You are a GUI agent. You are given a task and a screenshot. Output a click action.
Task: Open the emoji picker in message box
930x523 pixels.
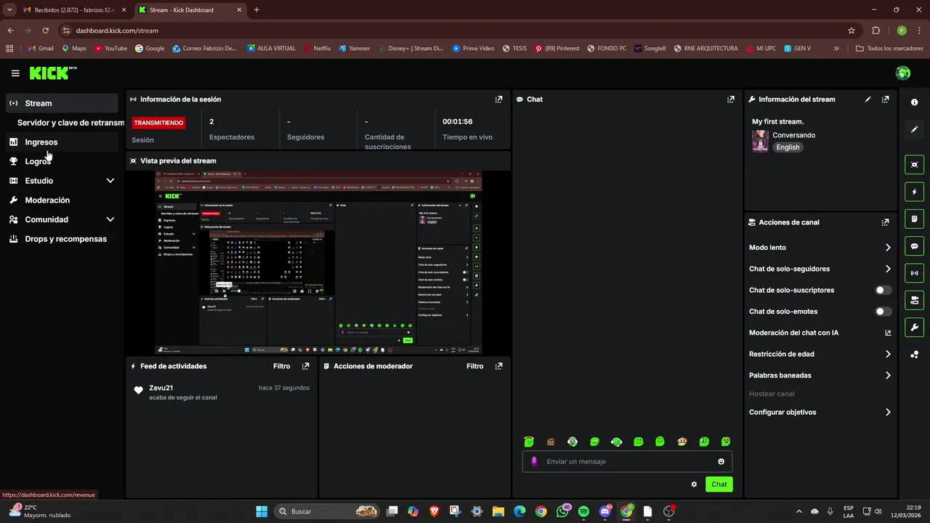tap(721, 461)
